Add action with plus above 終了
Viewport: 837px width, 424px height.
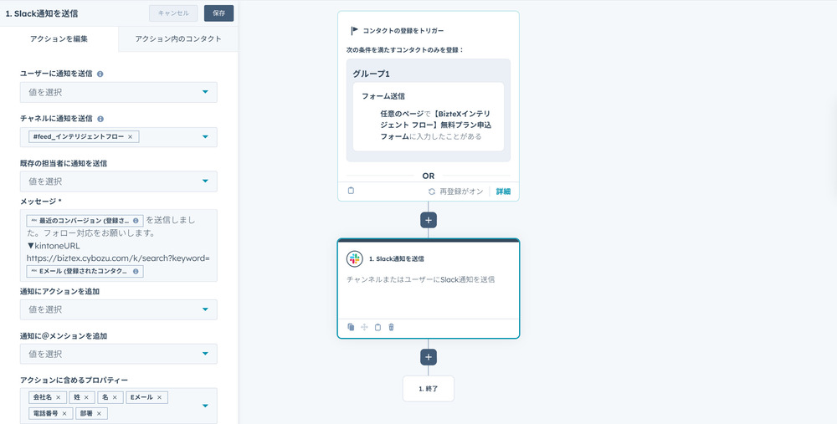click(x=428, y=357)
